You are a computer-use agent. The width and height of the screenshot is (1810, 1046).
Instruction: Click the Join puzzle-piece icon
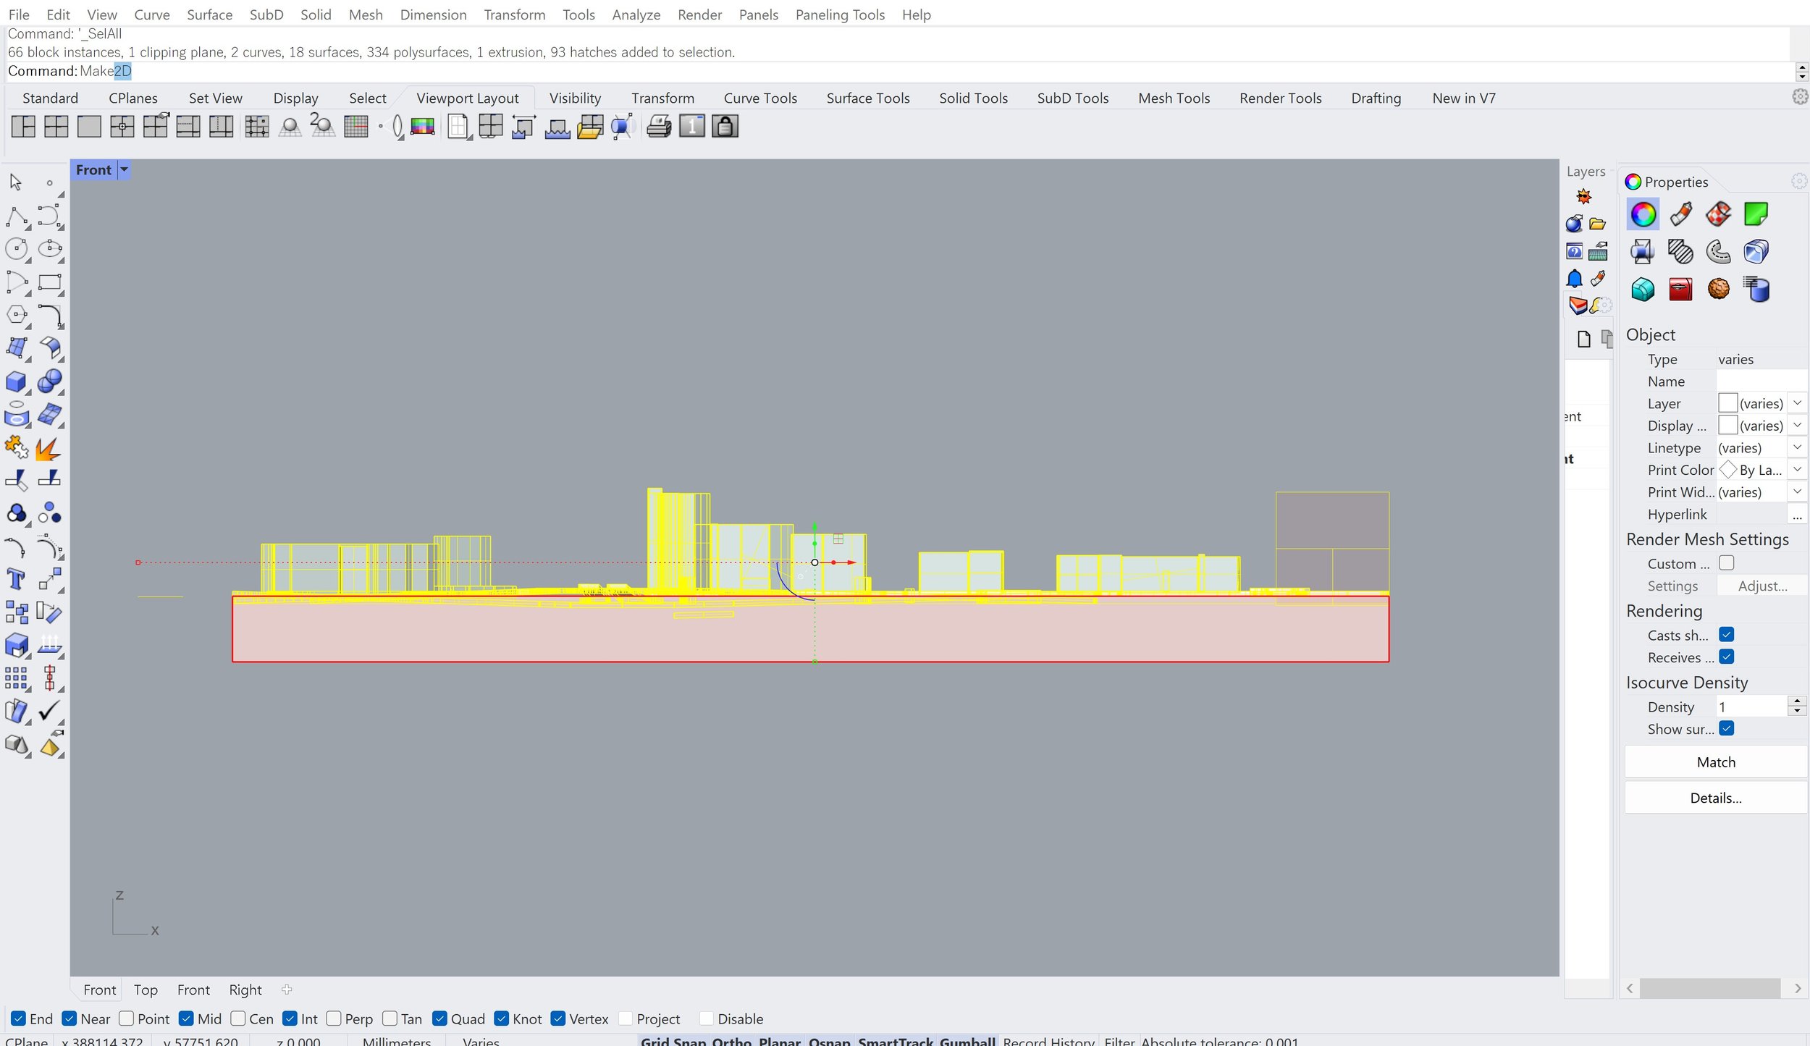pyautogui.click(x=17, y=447)
